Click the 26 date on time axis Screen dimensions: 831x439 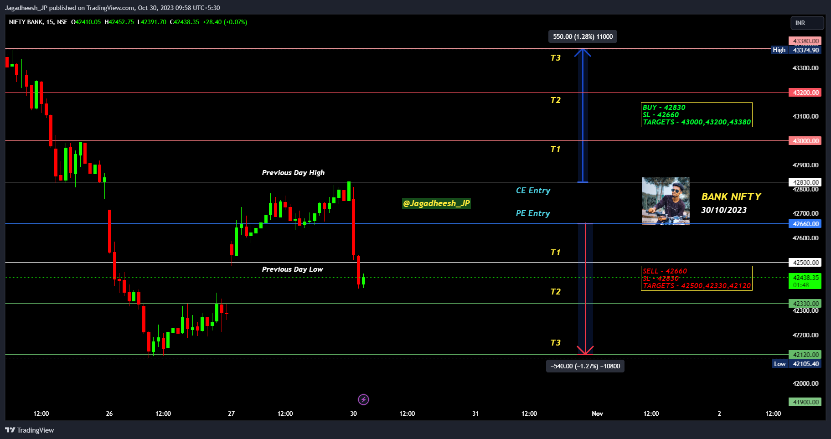coord(109,413)
